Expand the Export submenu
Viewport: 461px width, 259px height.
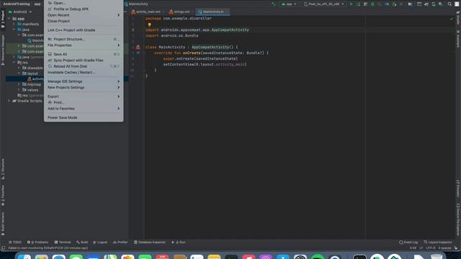[x=84, y=96]
